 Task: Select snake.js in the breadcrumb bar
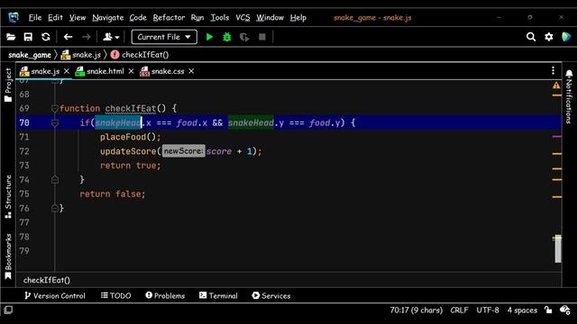[80, 55]
